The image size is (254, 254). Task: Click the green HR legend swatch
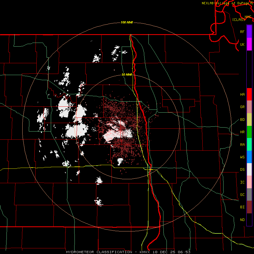pyautogui.click(x=249, y=132)
